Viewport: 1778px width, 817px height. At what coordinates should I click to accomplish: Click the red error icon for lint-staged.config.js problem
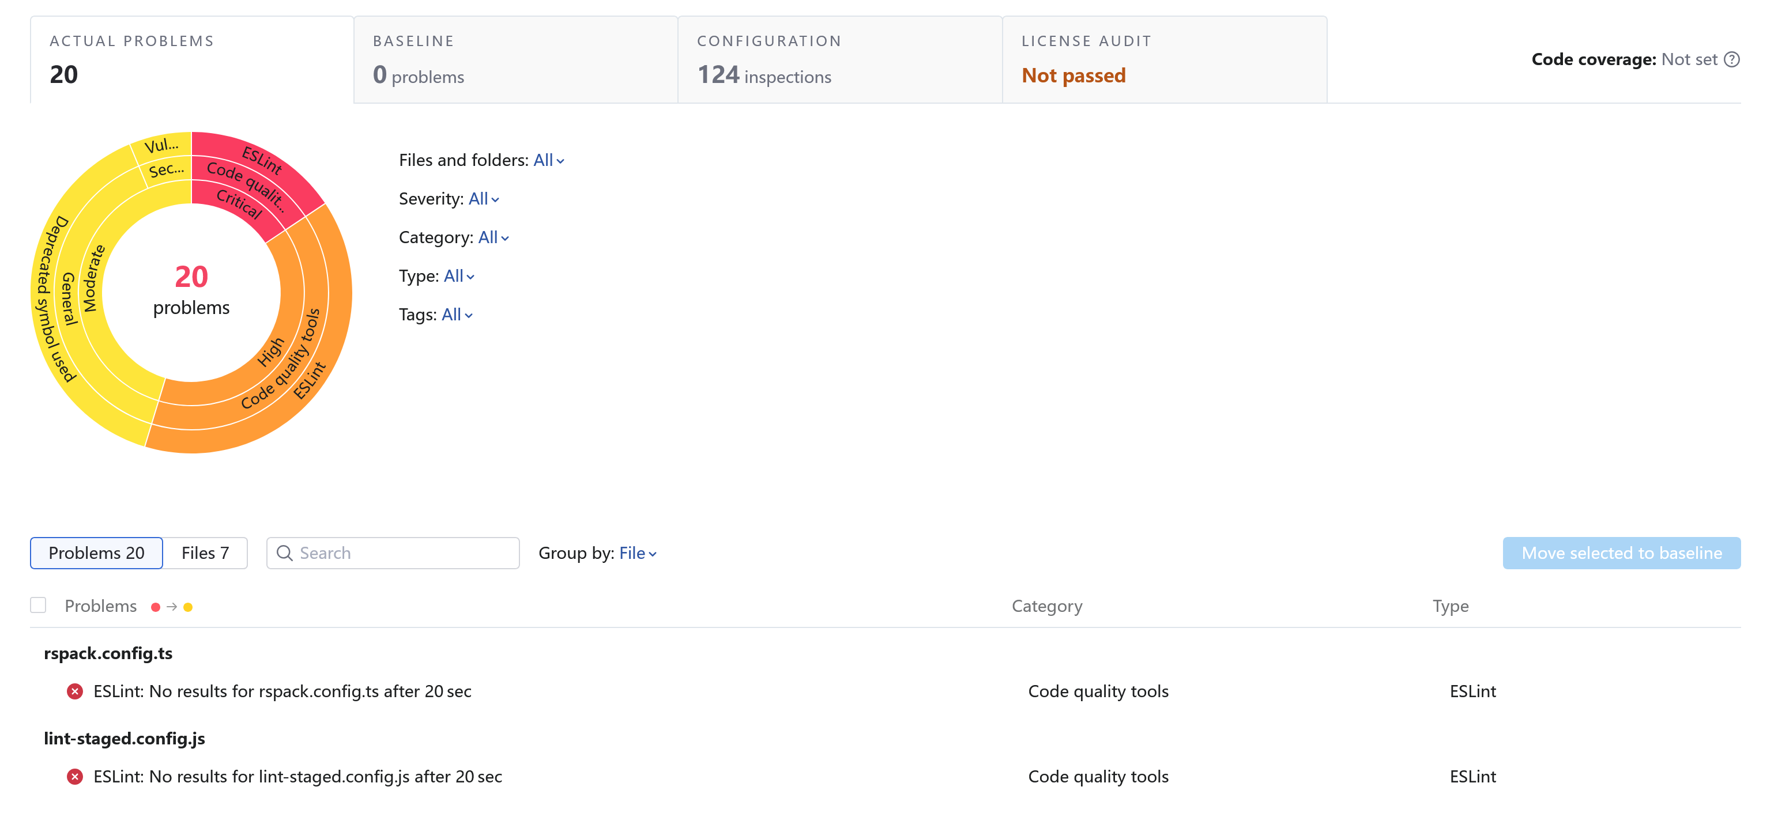click(74, 776)
